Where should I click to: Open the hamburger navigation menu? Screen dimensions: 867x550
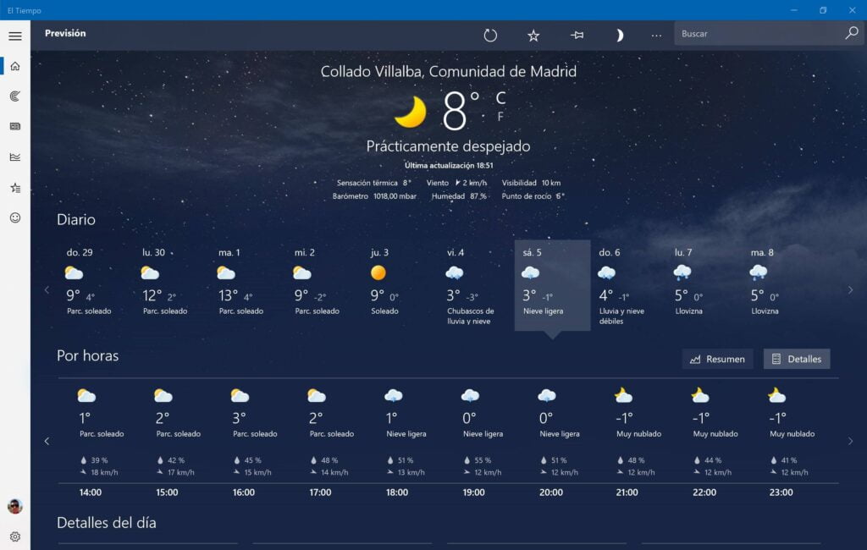tap(15, 36)
